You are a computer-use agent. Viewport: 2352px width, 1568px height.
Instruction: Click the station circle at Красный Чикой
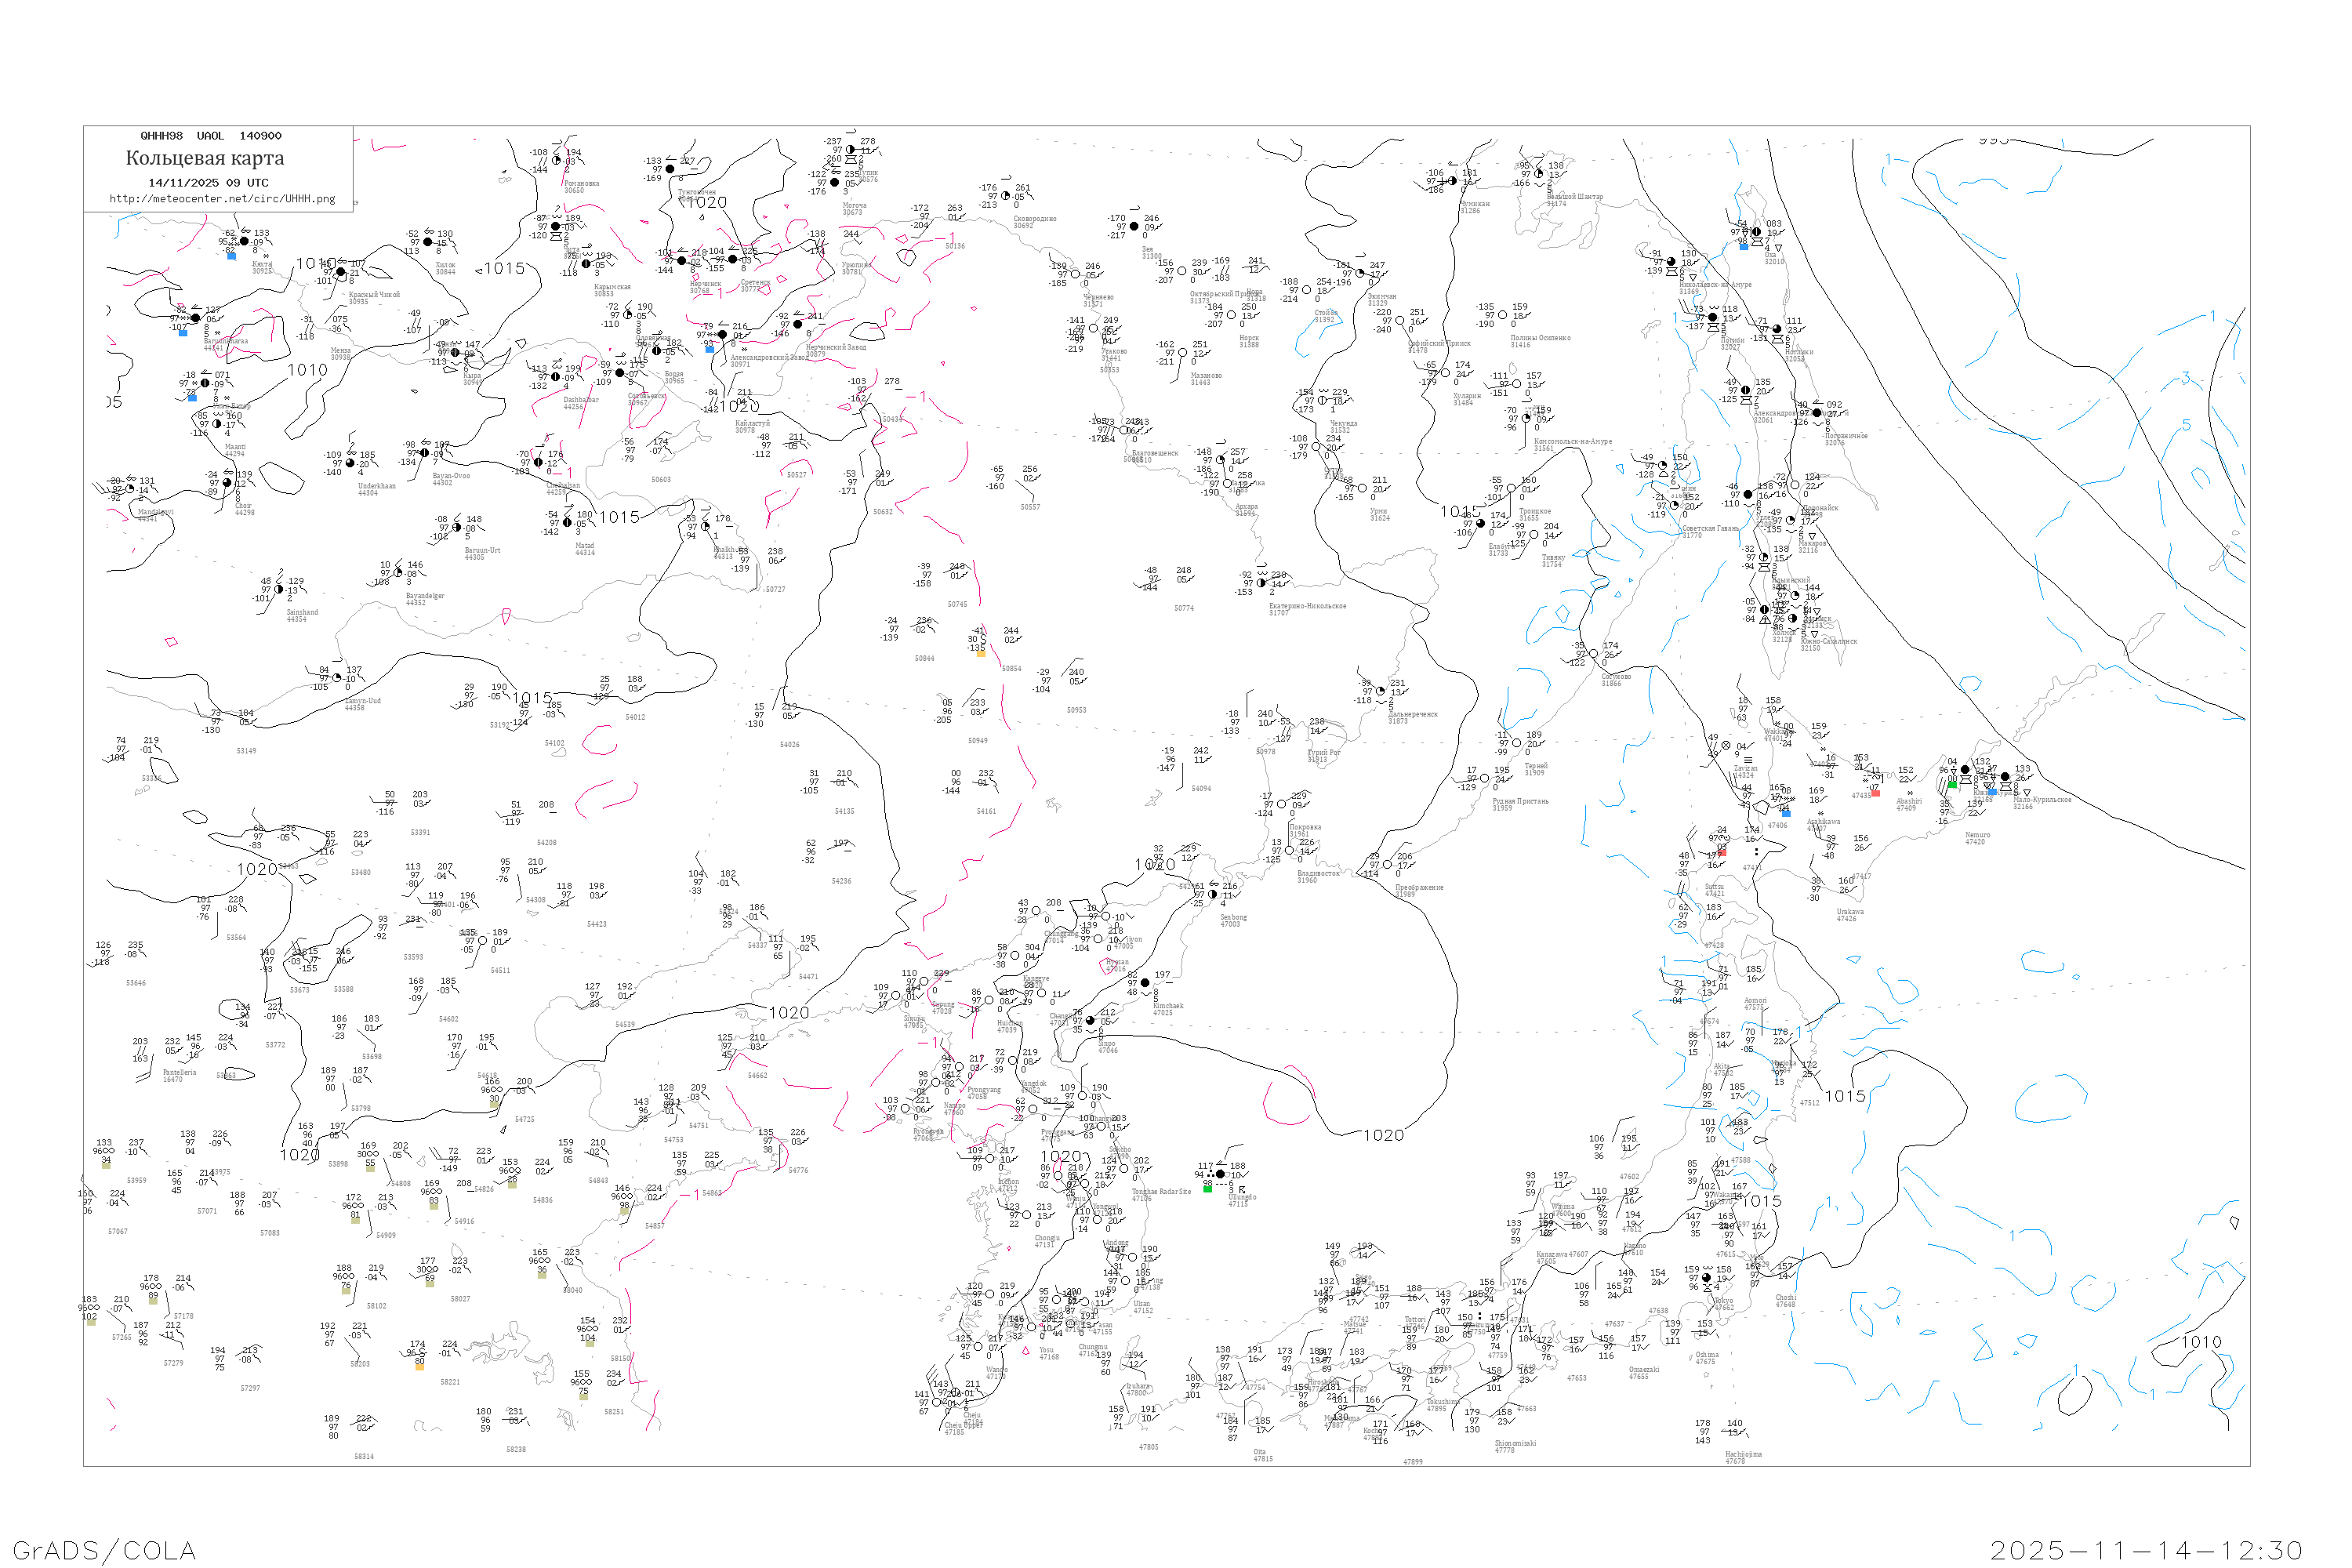click(341, 272)
